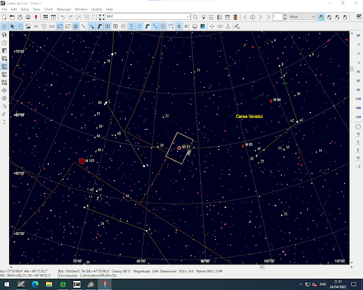Decrease the time step with the down arrow
This screenshot has width=363, height=290.
click(285, 18)
